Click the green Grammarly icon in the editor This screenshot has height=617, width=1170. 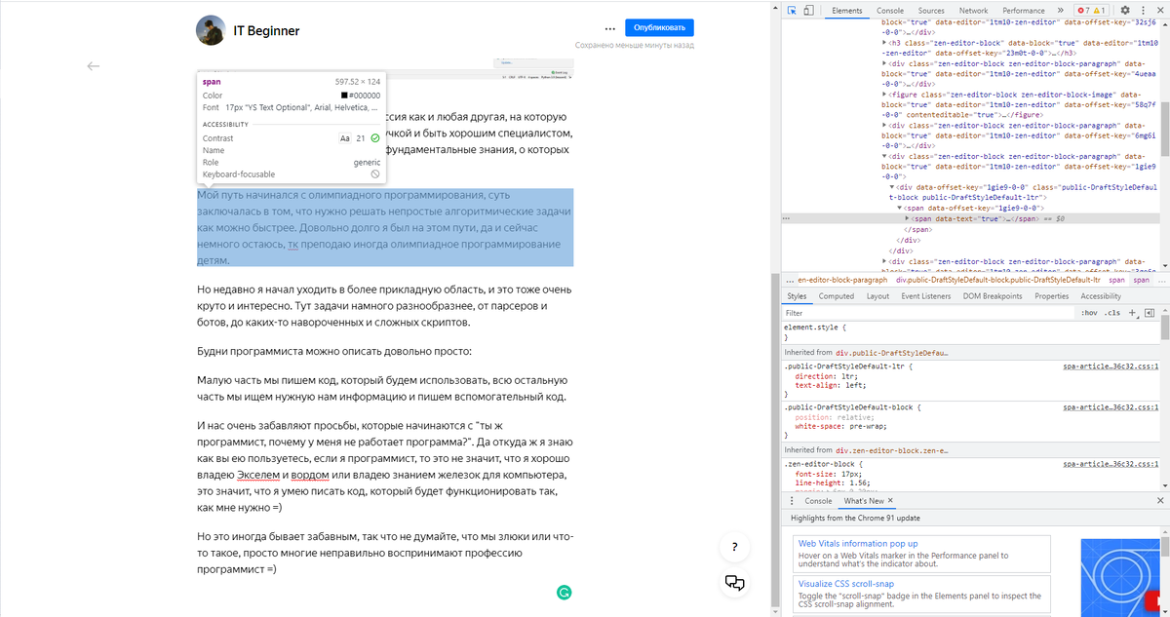point(564,592)
